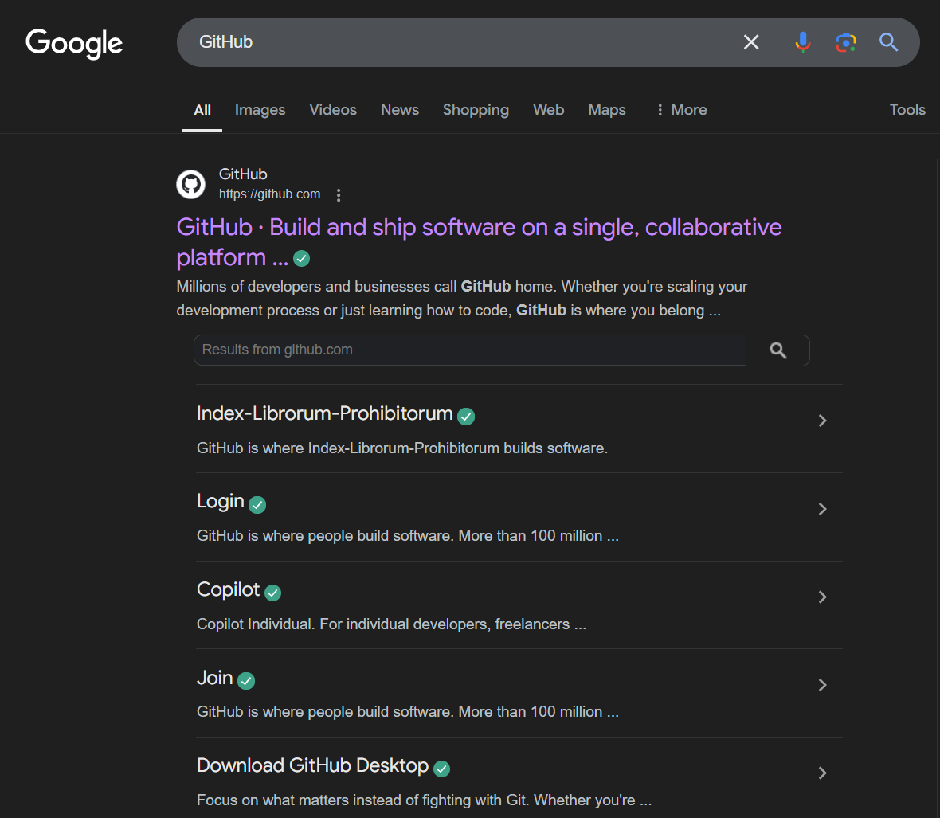Click the GitHub octocat favicon
The image size is (940, 818).
coord(190,184)
